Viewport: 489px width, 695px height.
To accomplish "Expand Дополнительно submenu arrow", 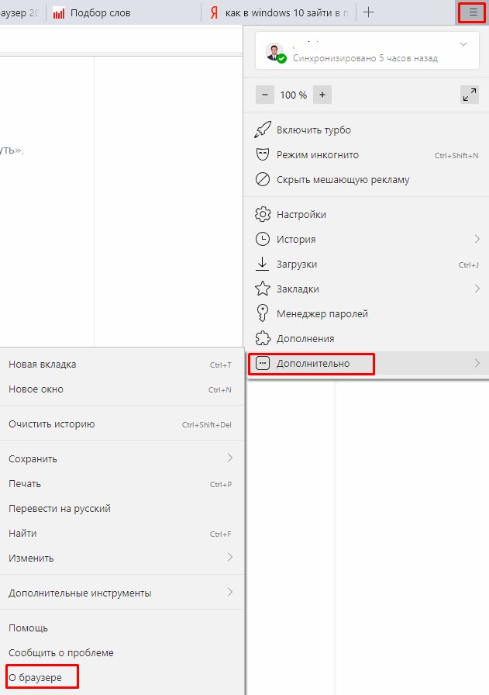I will [477, 363].
